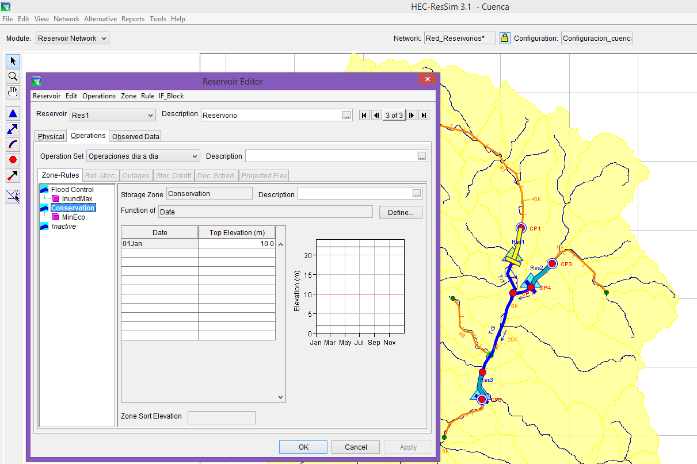Screen dimensions: 697x464
Task: Click the table scrollbar down arrow
Action: 281,397
